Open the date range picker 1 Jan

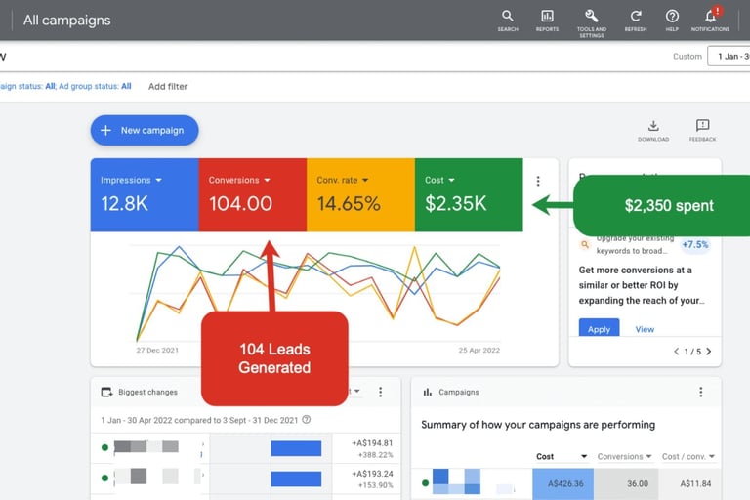point(729,56)
